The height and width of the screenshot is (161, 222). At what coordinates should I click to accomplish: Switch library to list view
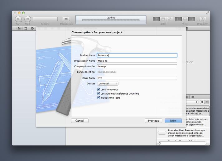pyautogui.click(x=206, y=102)
